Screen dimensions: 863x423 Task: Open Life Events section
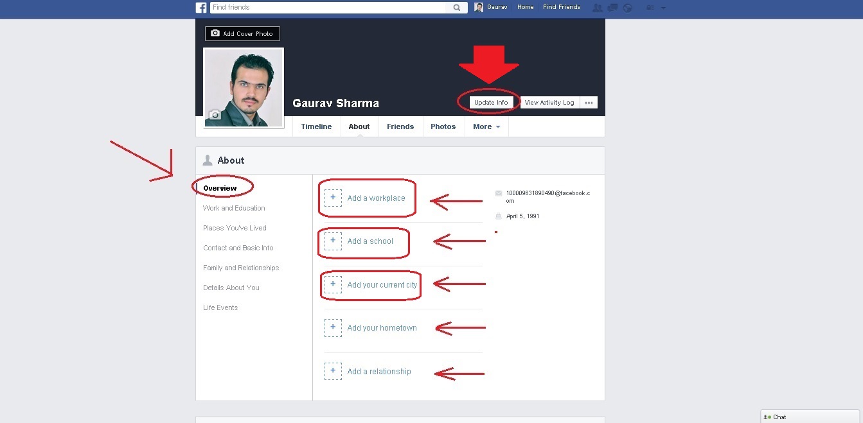point(220,307)
